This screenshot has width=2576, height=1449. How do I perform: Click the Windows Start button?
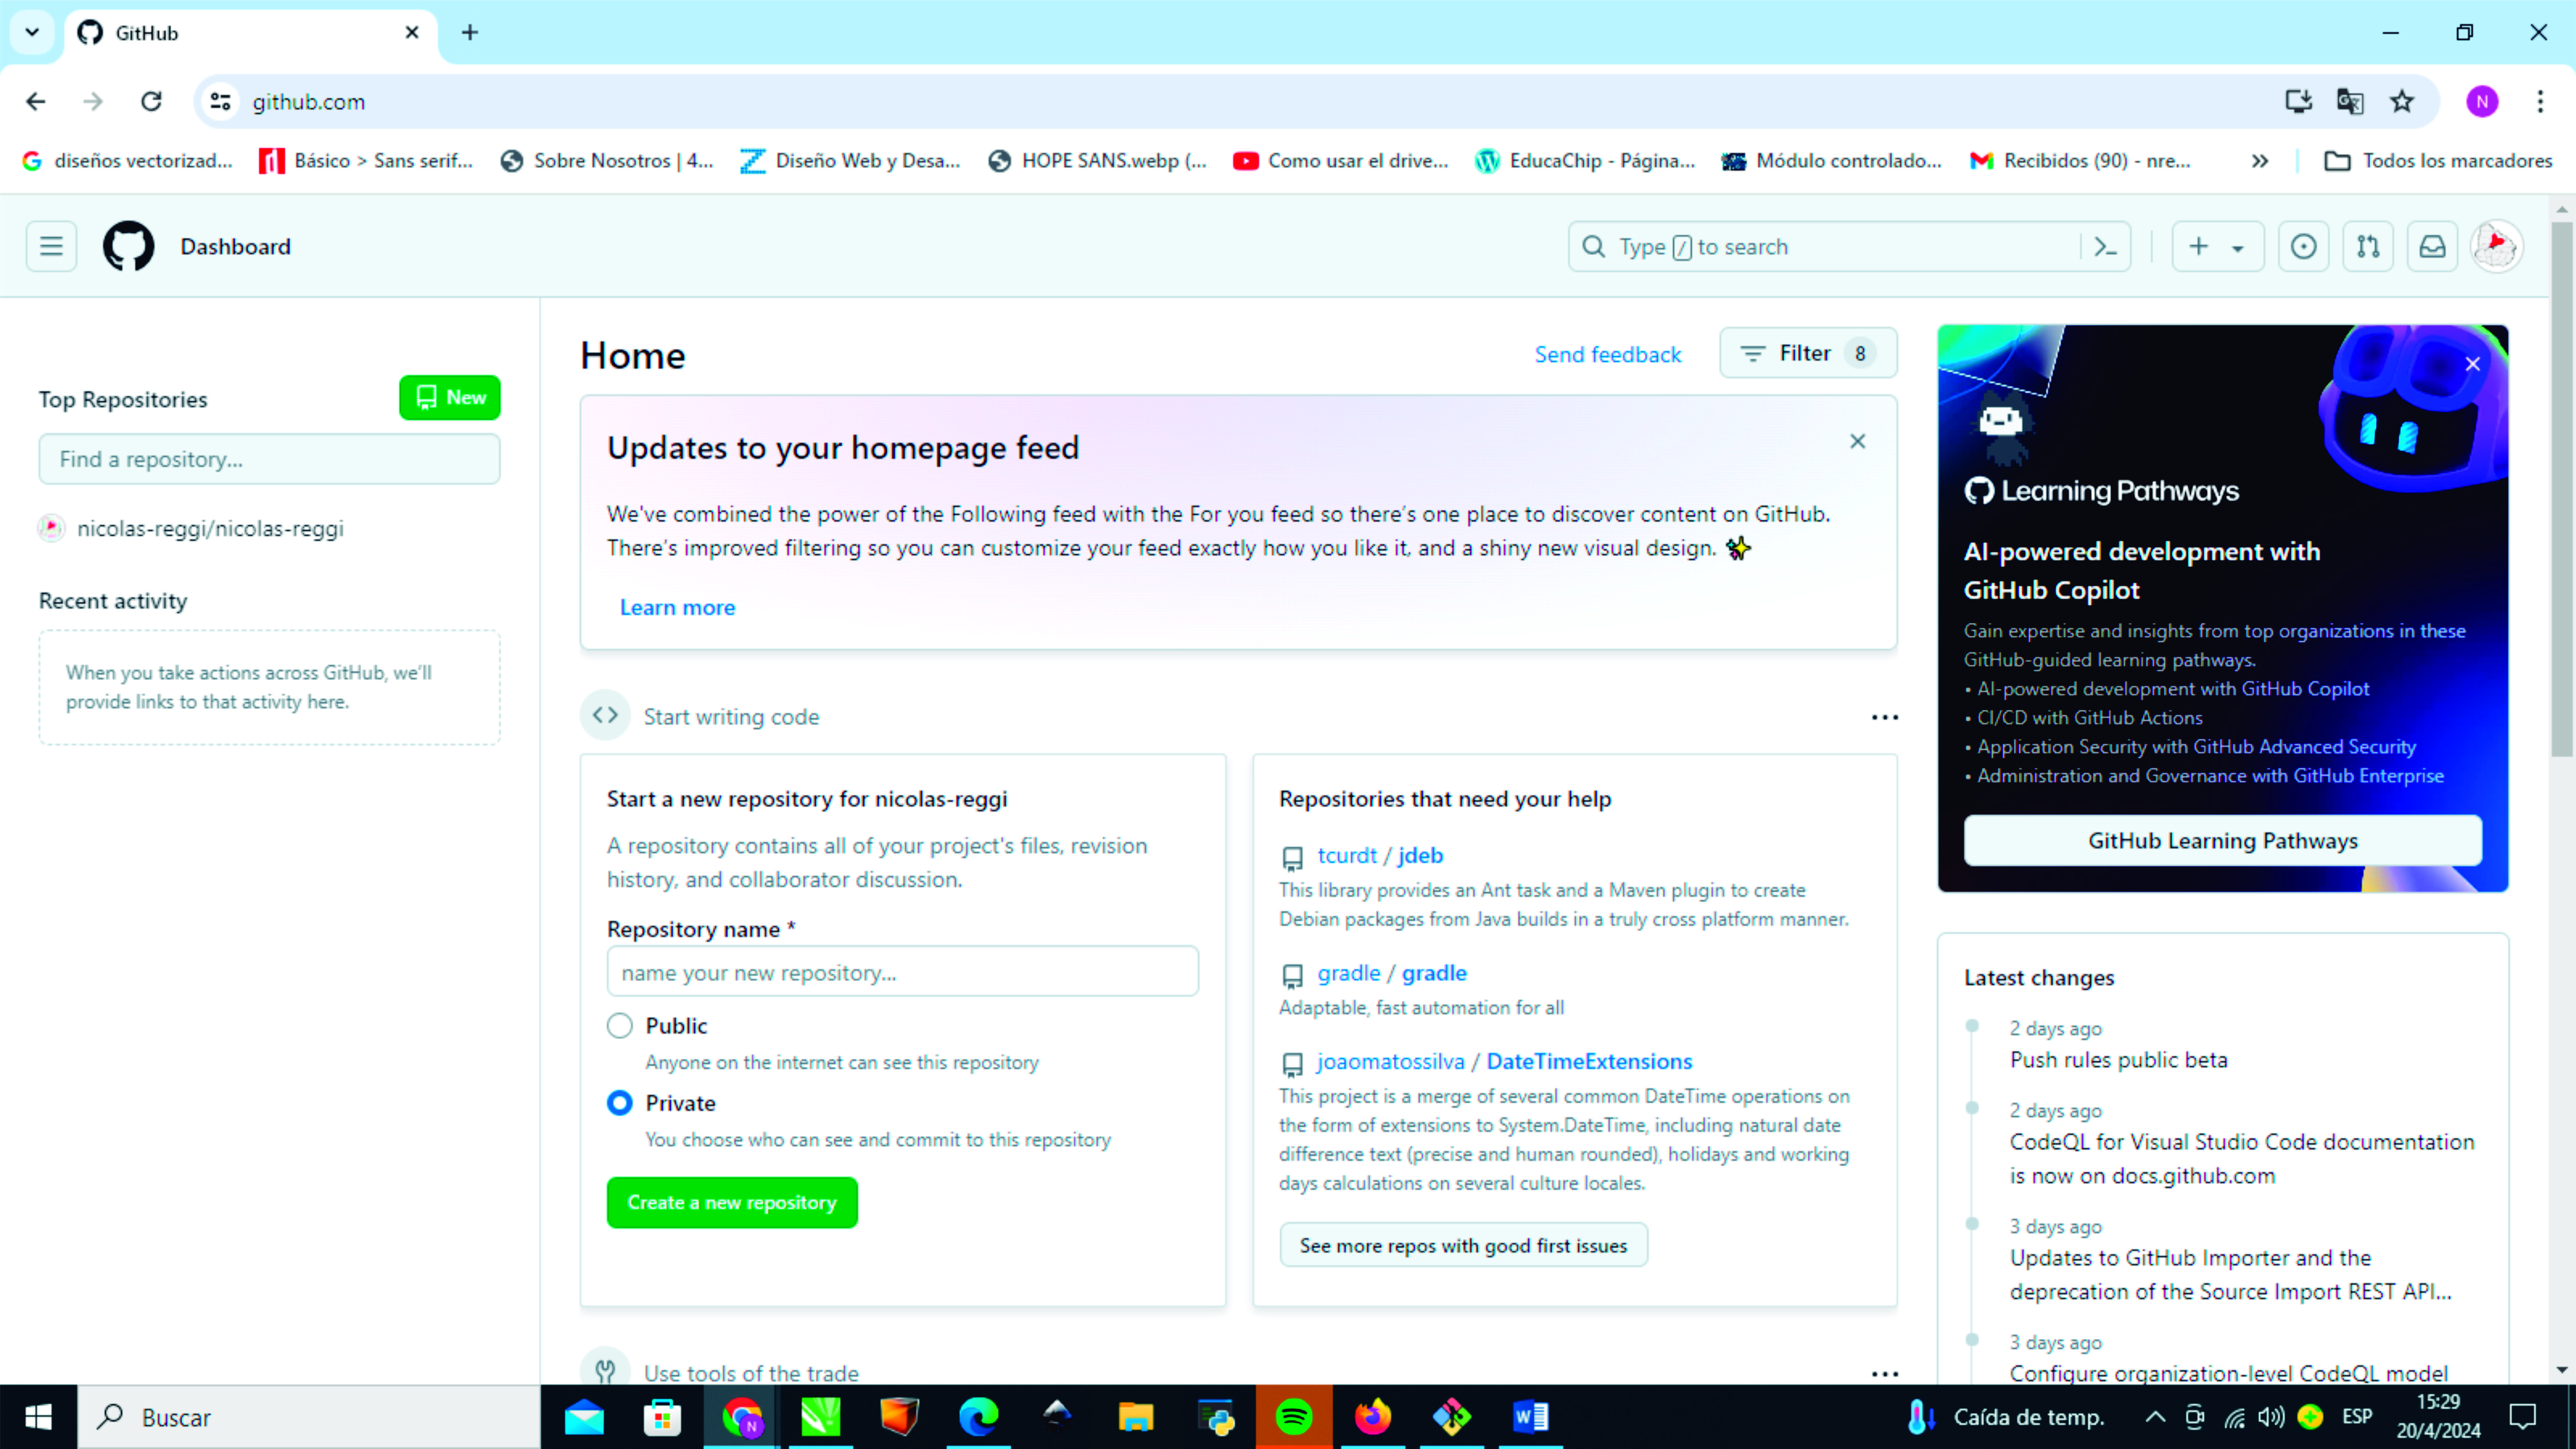point(38,1417)
